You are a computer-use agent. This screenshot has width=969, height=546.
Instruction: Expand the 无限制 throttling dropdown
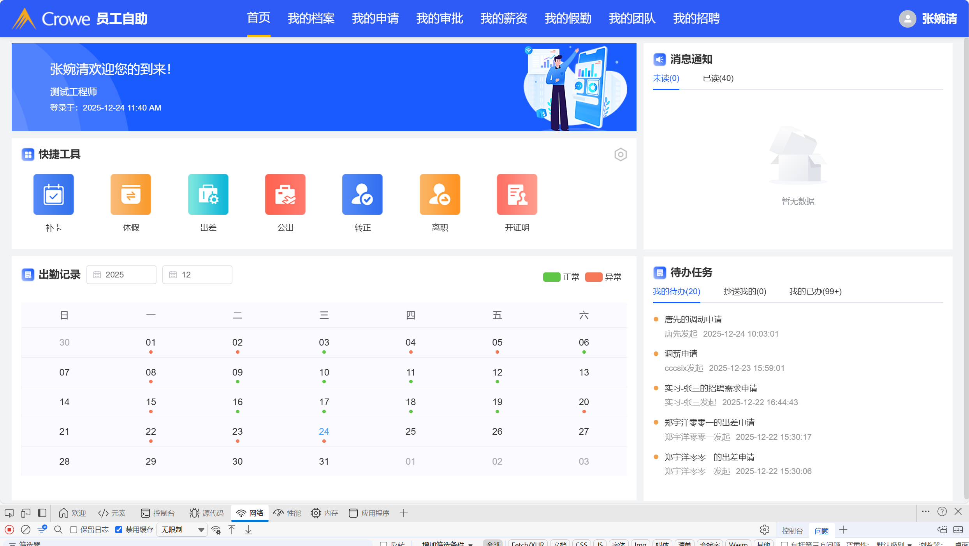click(182, 530)
